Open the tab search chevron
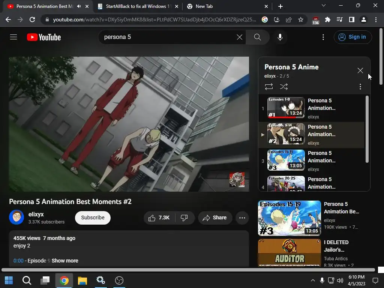 [324, 5]
